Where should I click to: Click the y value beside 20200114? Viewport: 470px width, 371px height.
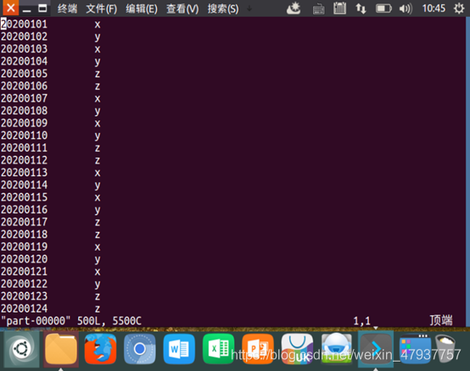[98, 185]
